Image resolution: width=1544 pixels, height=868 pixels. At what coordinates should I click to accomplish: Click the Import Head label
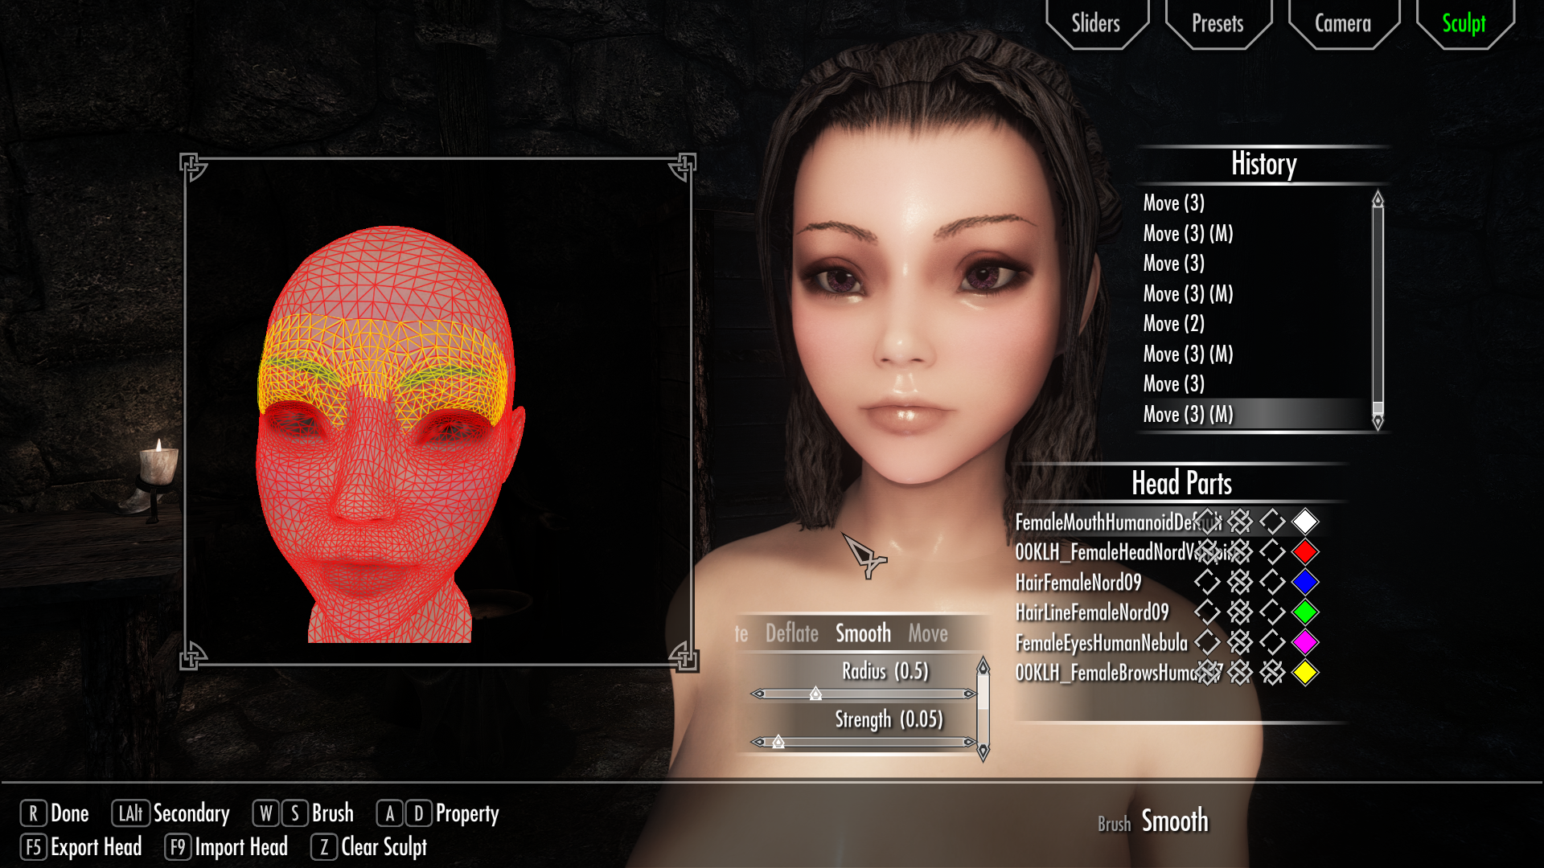click(241, 847)
